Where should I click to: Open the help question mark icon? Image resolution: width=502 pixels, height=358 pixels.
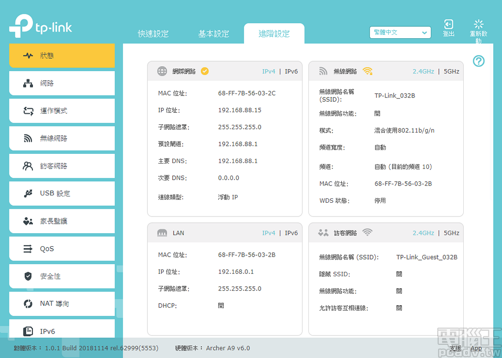pyautogui.click(x=478, y=61)
